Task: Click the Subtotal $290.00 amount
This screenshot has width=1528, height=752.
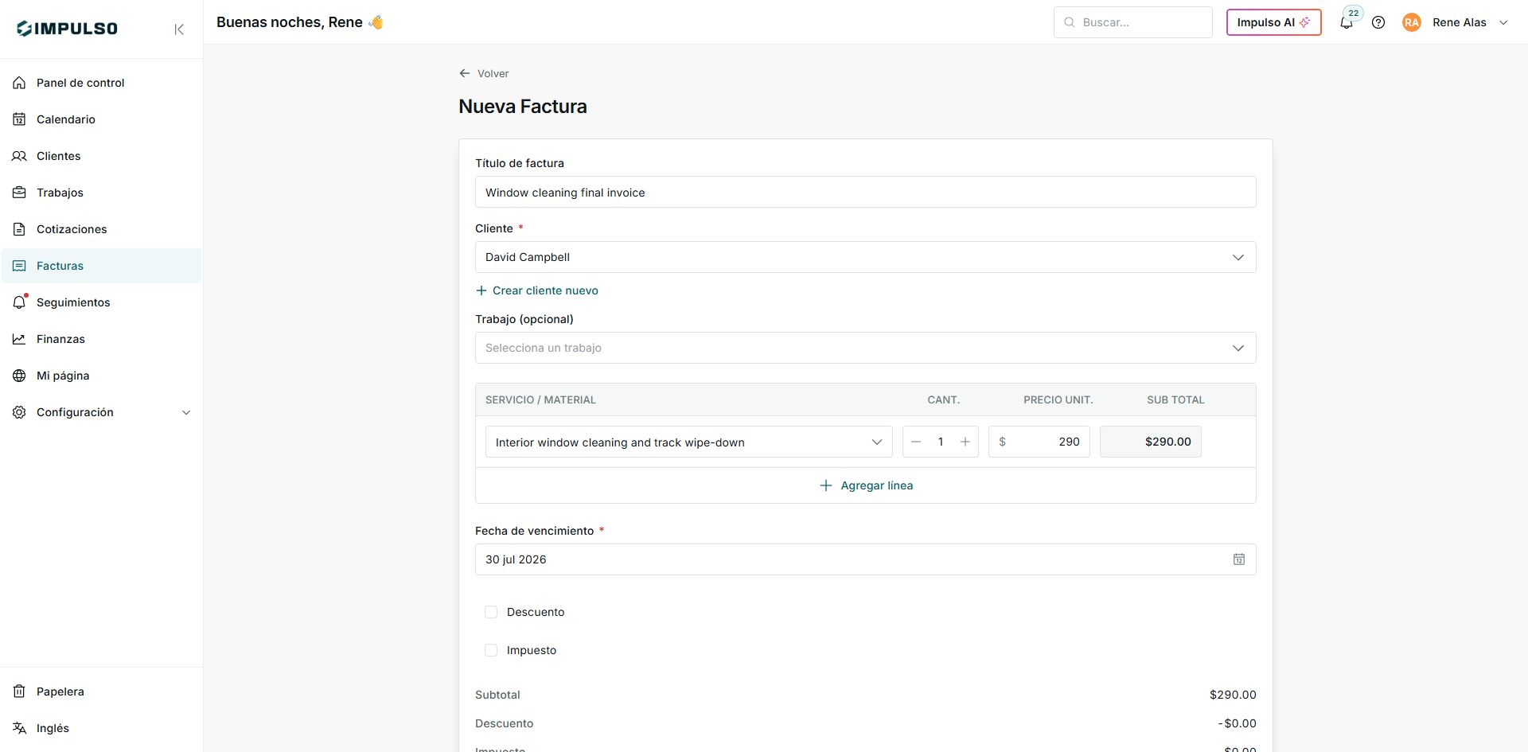Action: [1233, 695]
